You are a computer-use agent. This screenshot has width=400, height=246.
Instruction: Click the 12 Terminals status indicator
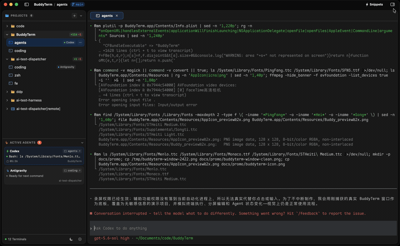(x=16, y=239)
